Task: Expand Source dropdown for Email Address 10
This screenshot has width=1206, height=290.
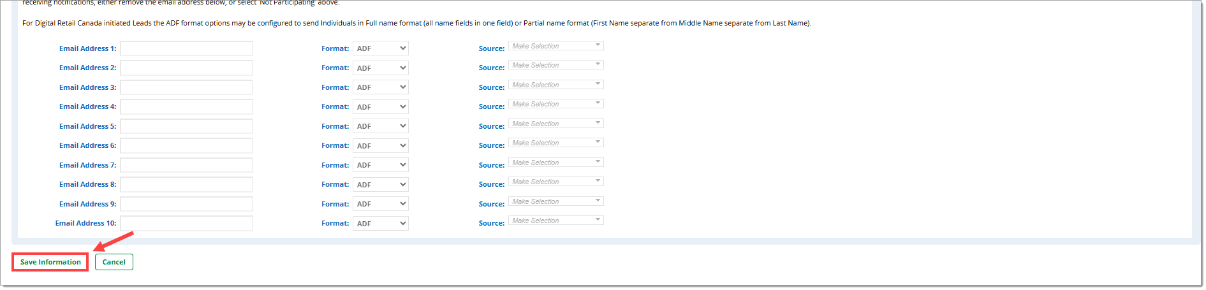Action: (555, 221)
